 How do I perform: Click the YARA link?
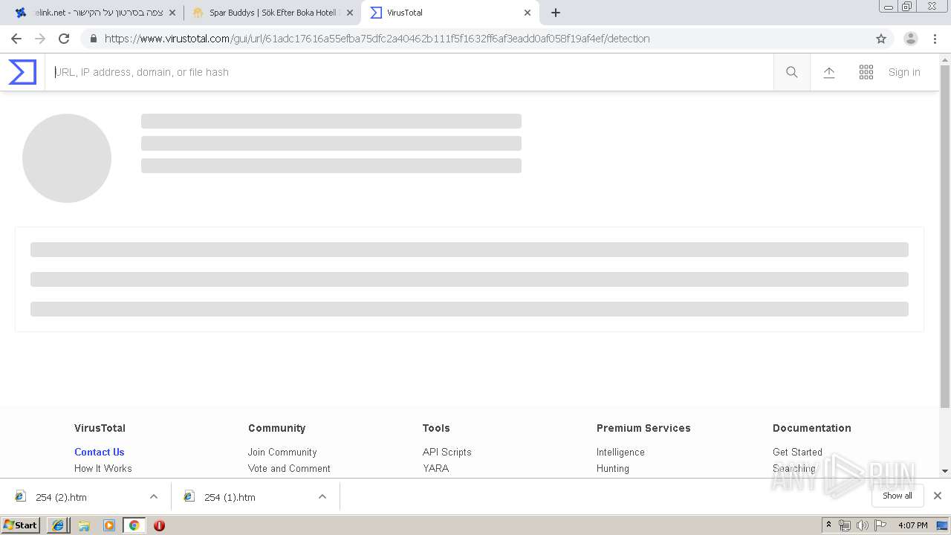435,468
